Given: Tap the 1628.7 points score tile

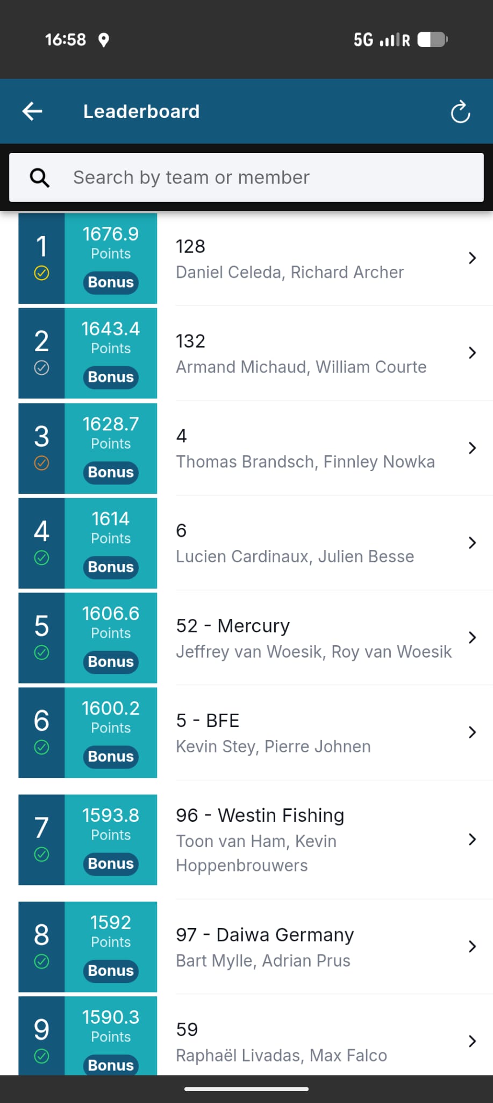Looking at the screenshot, I should click(x=111, y=448).
